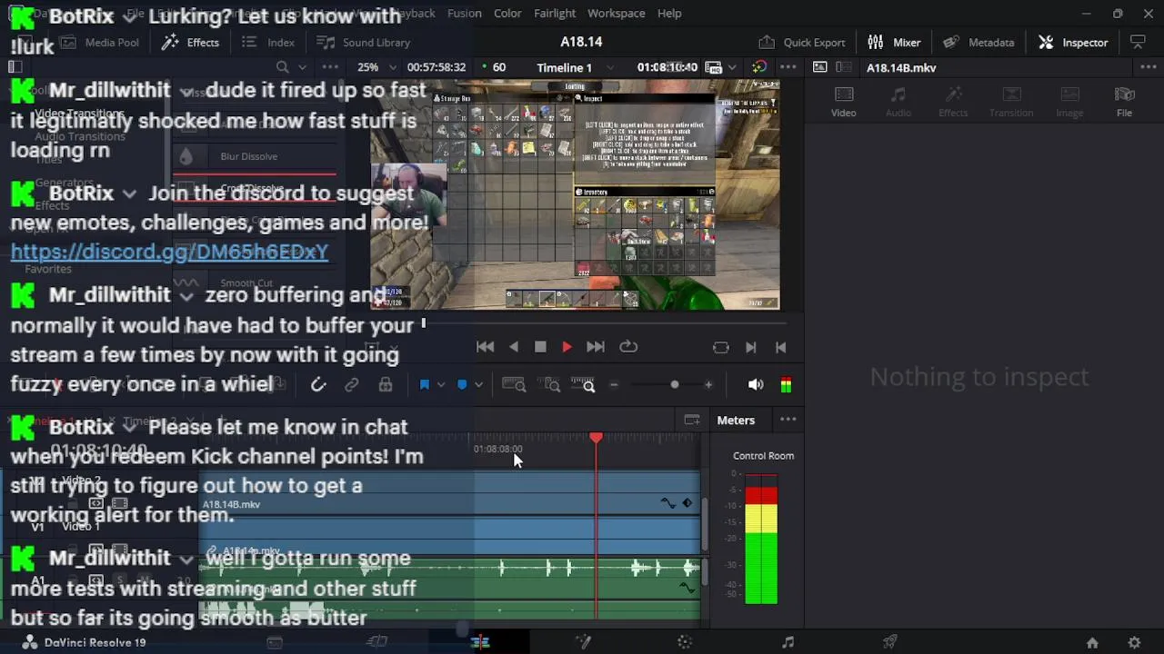Open the Fusion menu

pos(464,13)
